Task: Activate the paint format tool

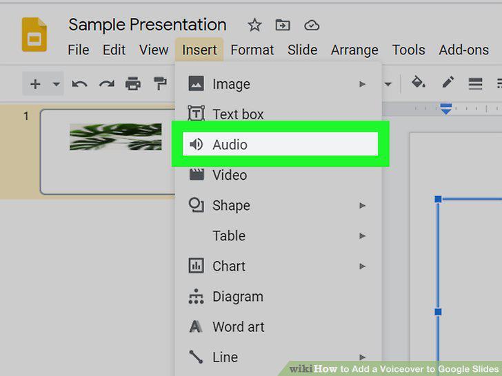Action: point(160,84)
